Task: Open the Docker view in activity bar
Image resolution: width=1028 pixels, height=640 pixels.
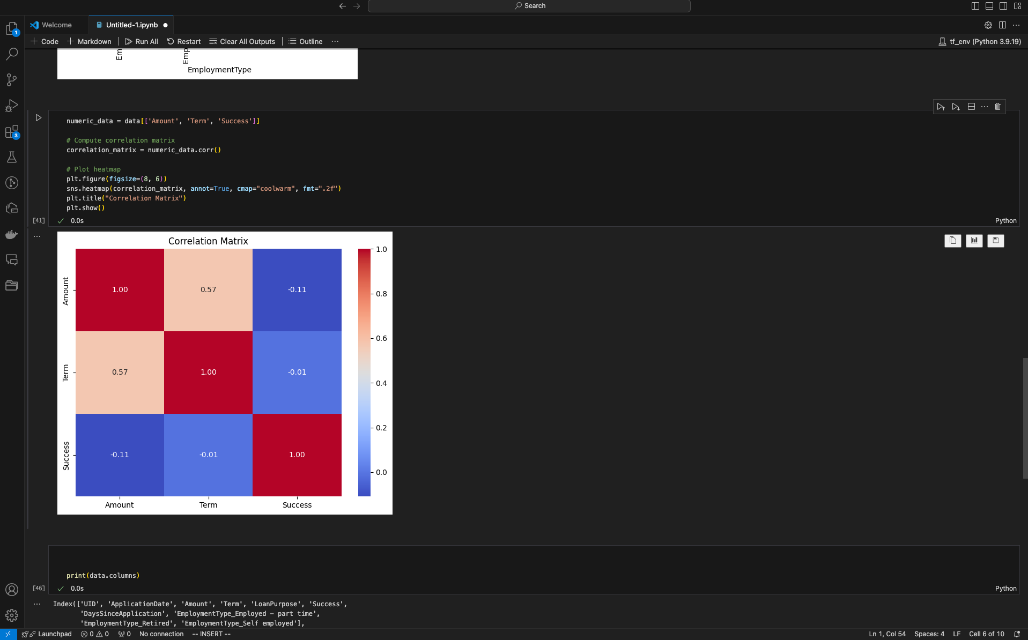Action: [12, 234]
